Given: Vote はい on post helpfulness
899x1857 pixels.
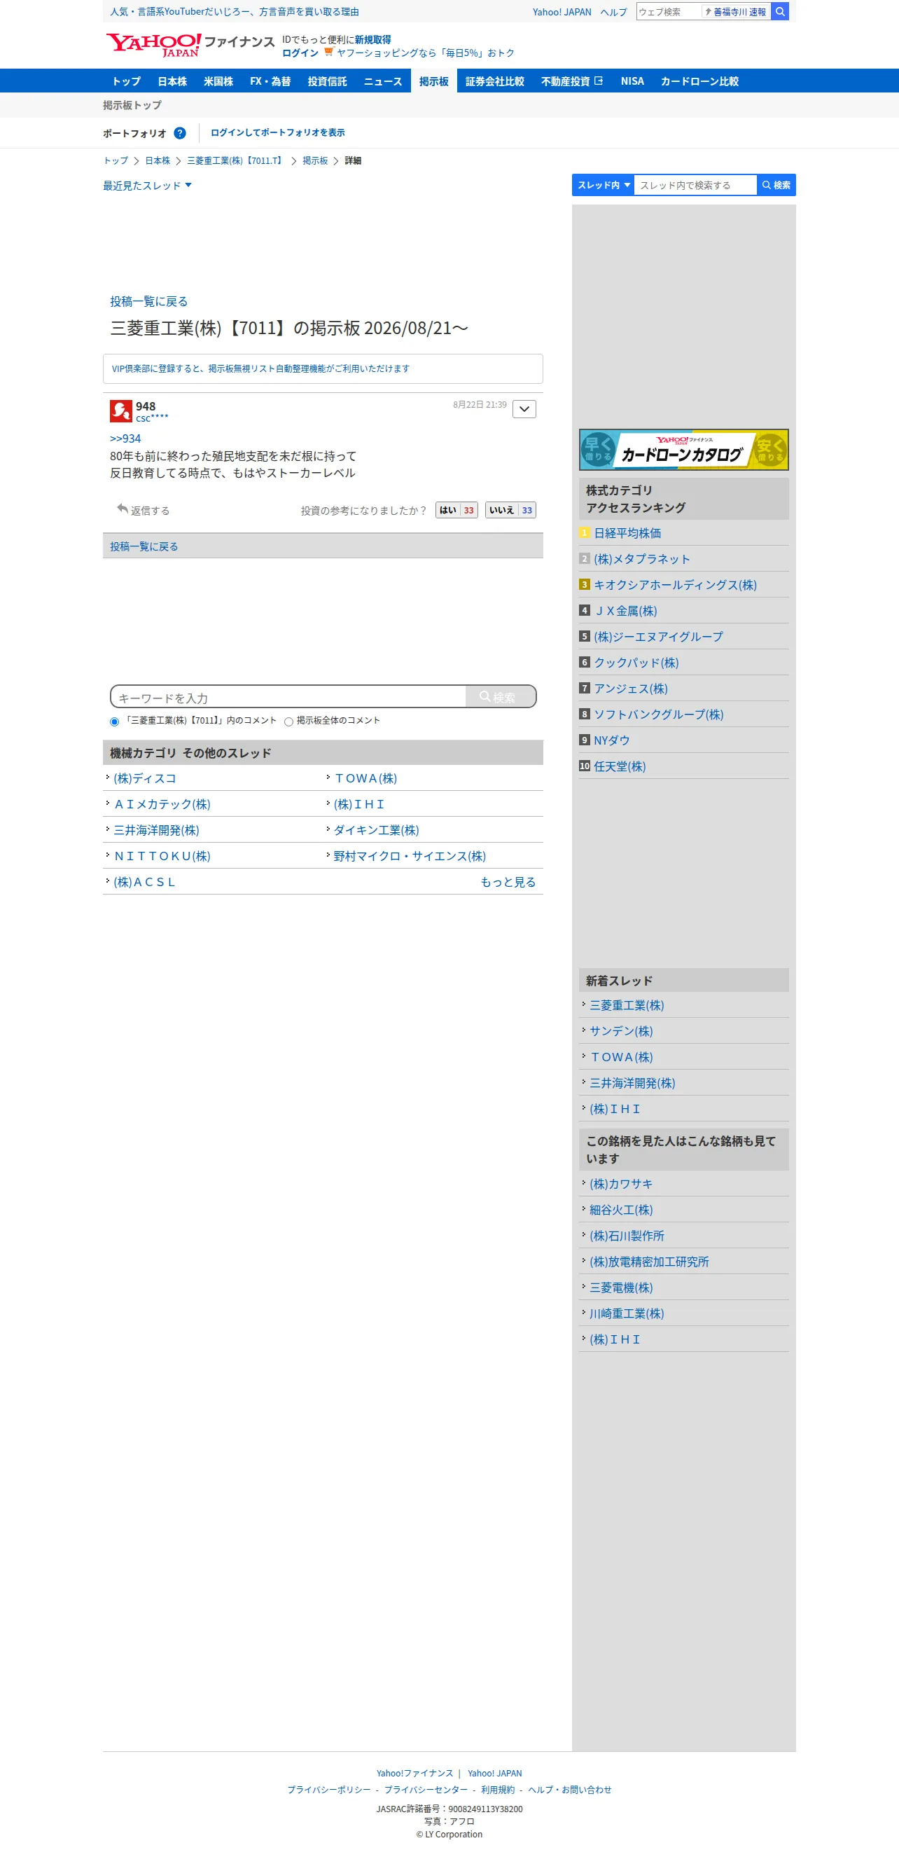Looking at the screenshot, I should [457, 510].
